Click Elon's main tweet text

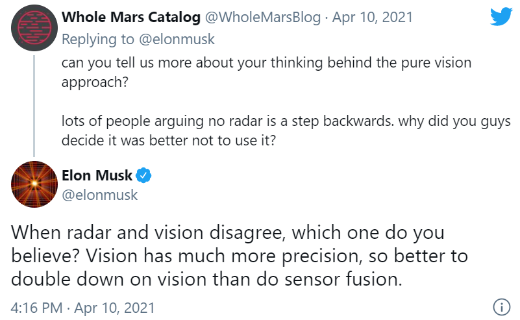[x=240, y=256]
